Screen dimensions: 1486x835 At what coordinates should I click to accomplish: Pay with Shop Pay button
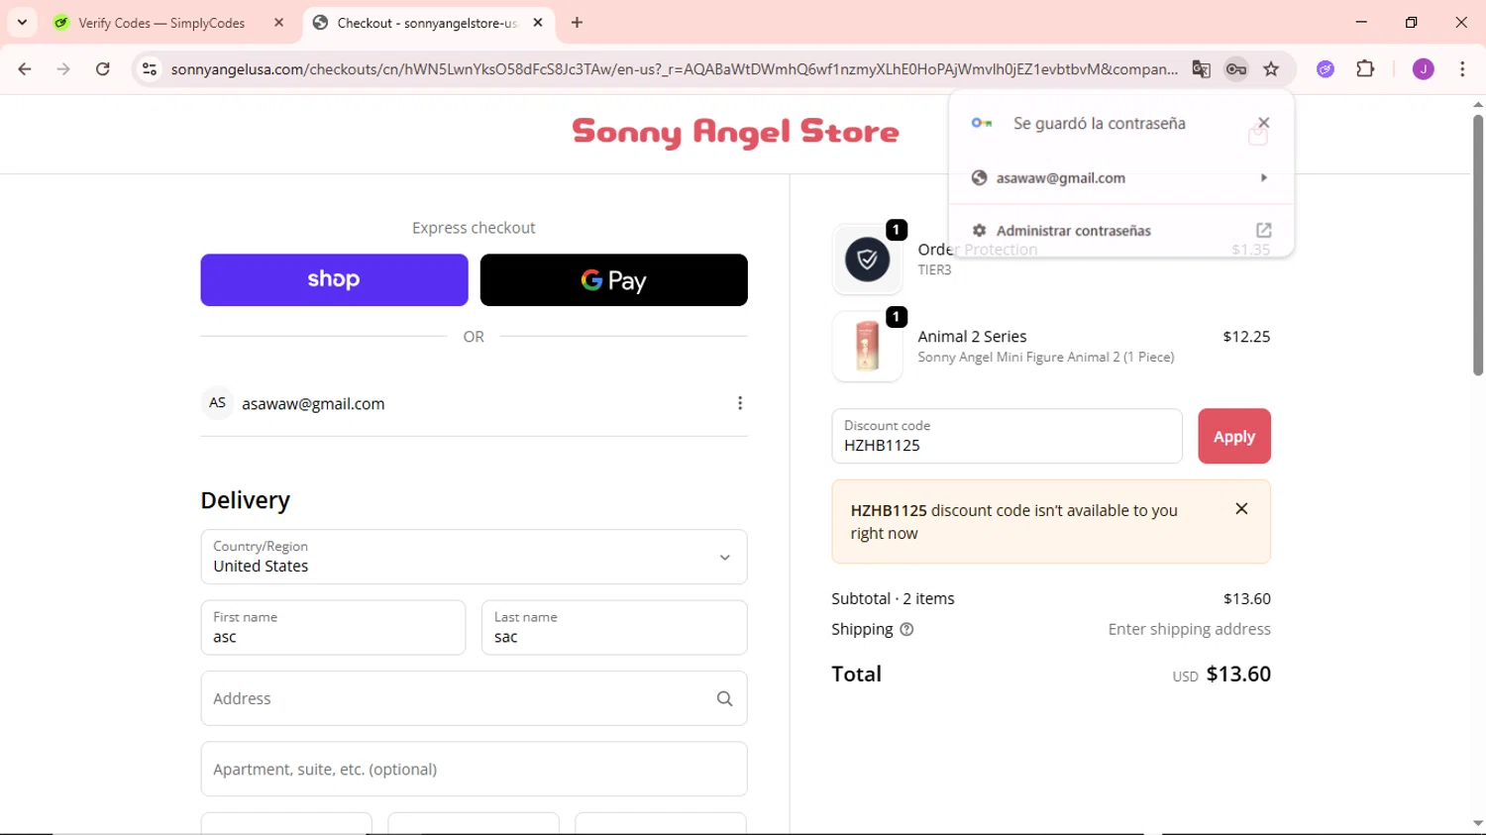tap(334, 280)
